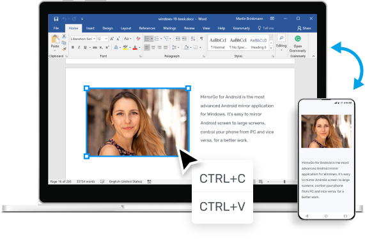The width and height of the screenshot is (365, 239).
Task: Switch to the Insert tab
Action: [90, 28]
